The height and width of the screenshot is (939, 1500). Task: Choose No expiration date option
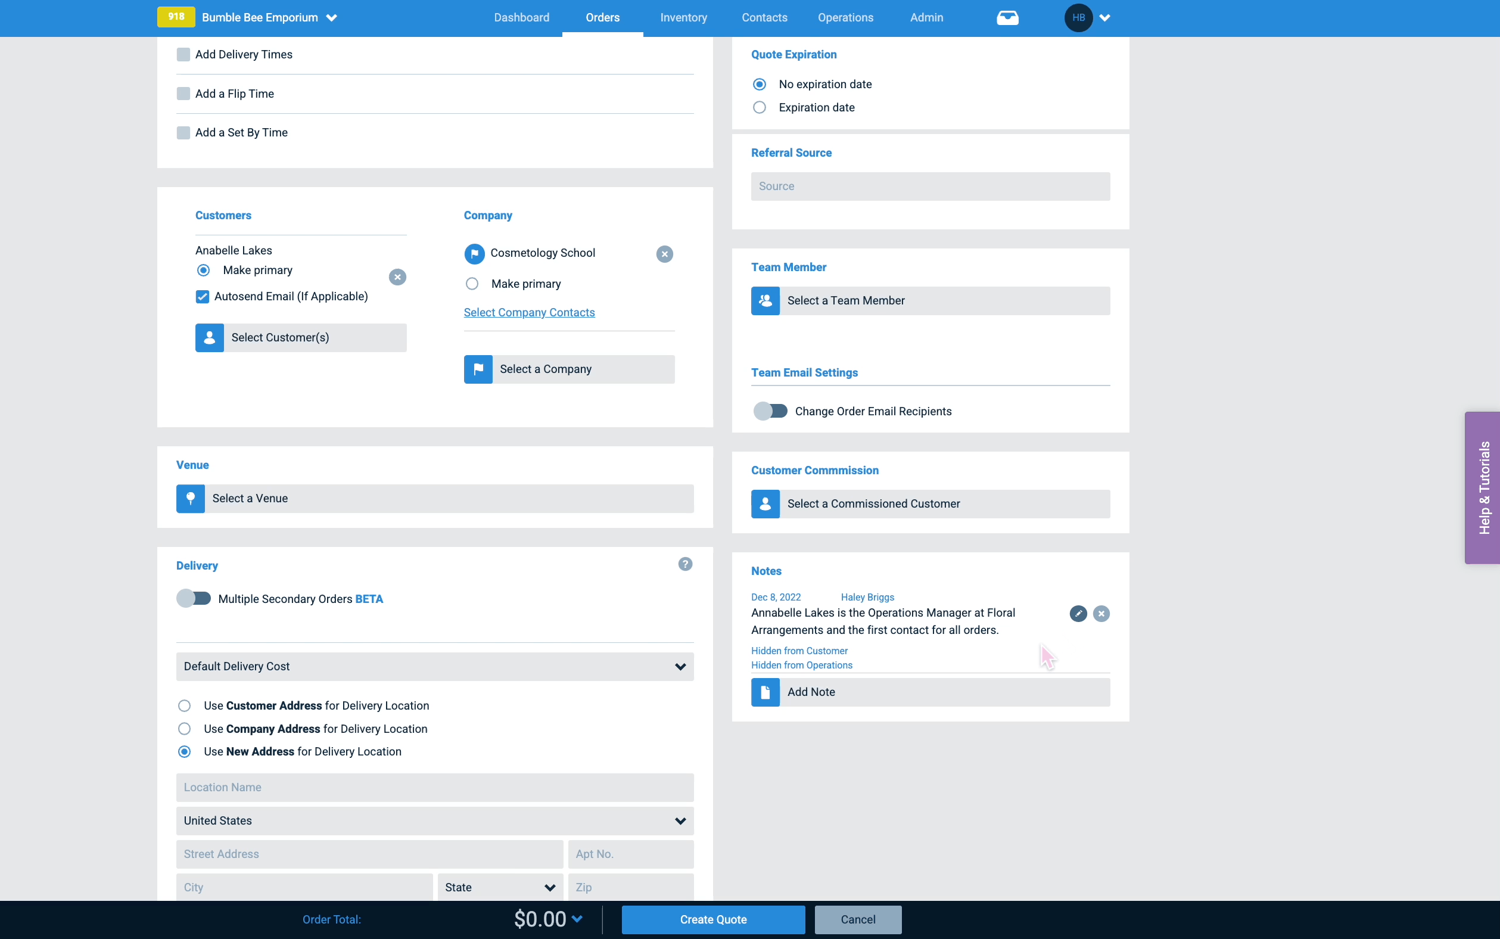760,85
